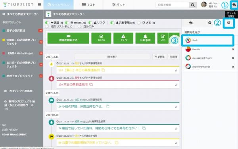Click the green リスク post button
Image resolution: width=238 pixels, height=149 pixels.
123,38
